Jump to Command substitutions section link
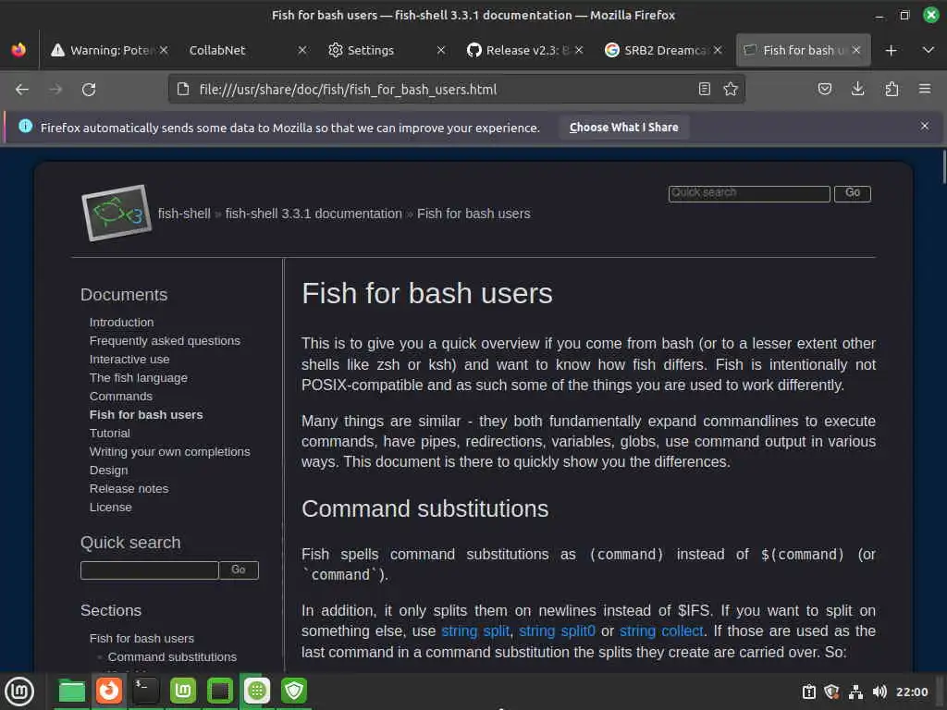Image resolution: width=947 pixels, height=710 pixels. (172, 657)
